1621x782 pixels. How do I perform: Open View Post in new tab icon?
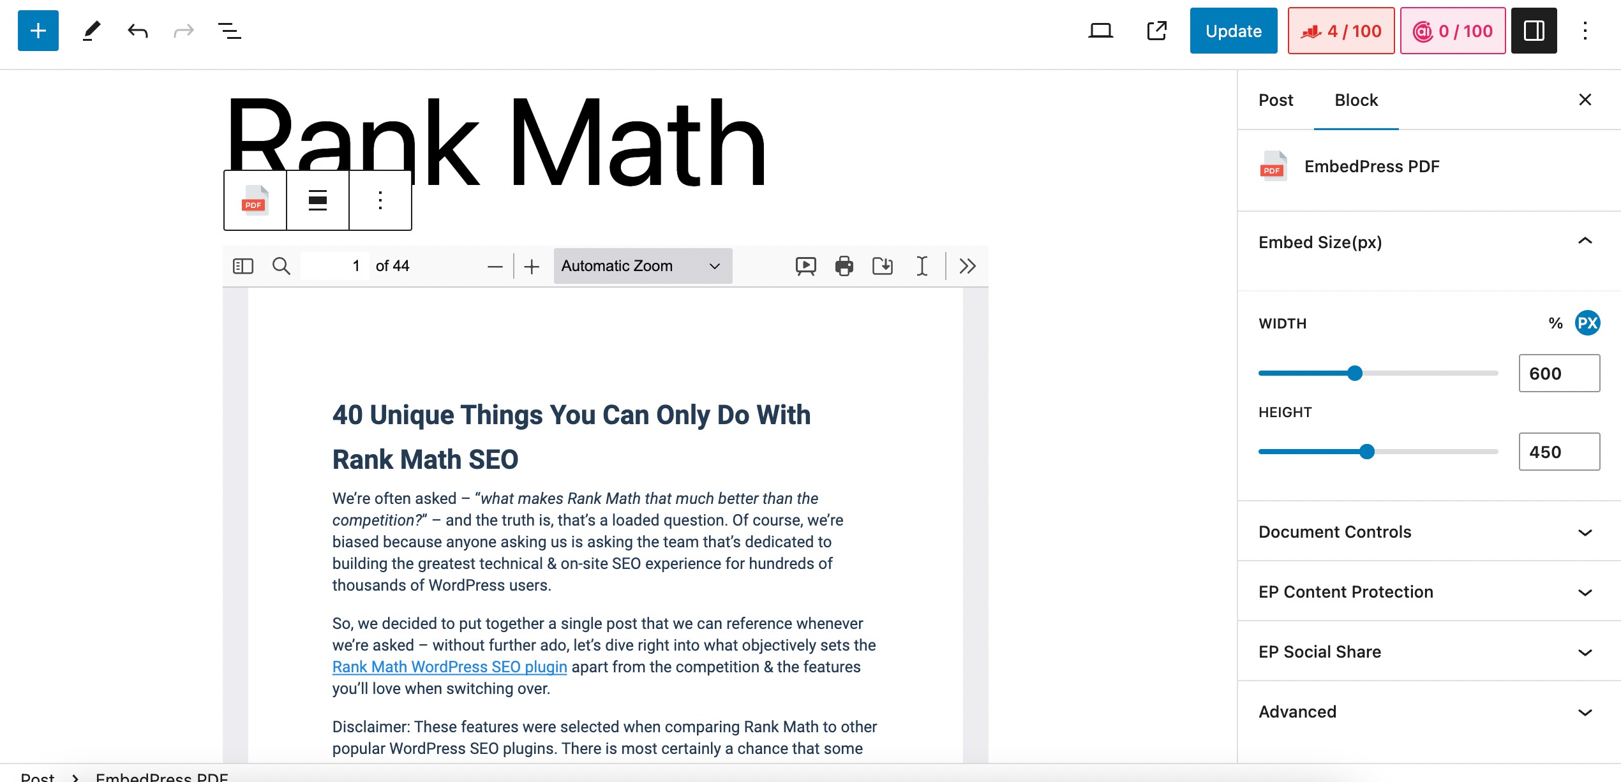(x=1156, y=31)
